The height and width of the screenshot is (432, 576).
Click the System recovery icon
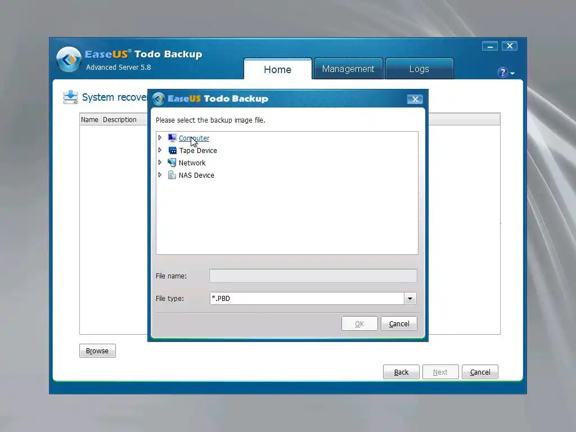(x=70, y=97)
